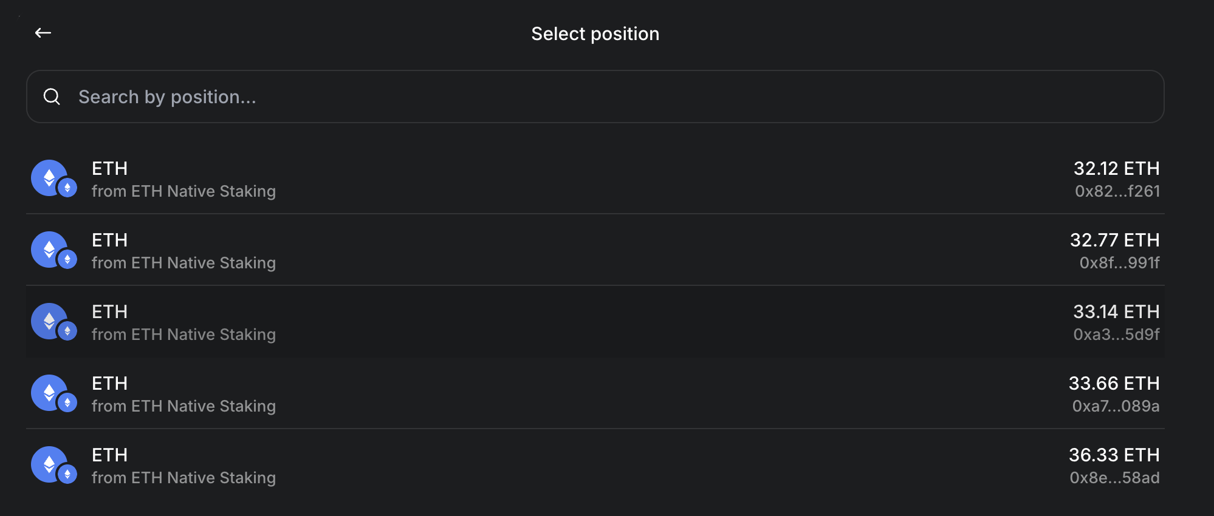This screenshot has height=516, width=1214.
Task: Click address 0x82...f261
Action: 1117,191
